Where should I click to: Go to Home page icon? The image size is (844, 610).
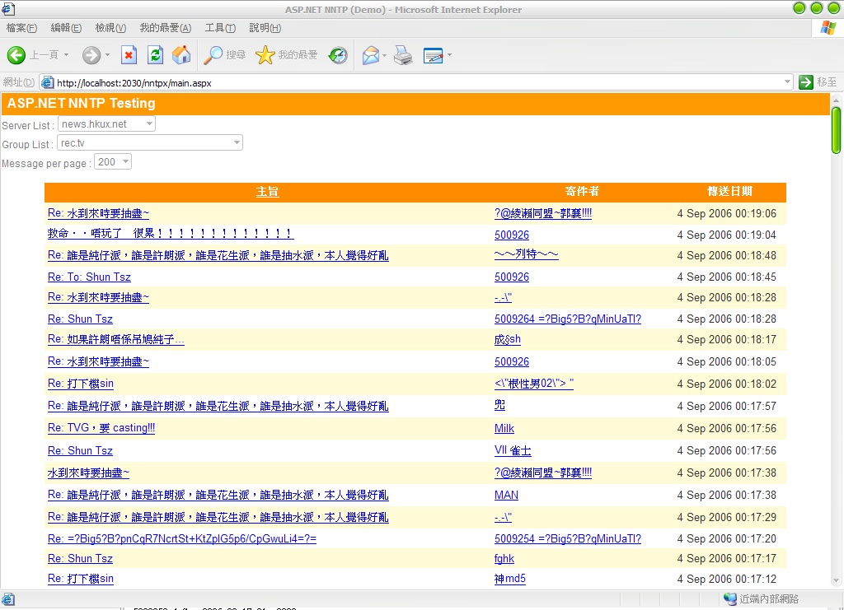tap(181, 55)
